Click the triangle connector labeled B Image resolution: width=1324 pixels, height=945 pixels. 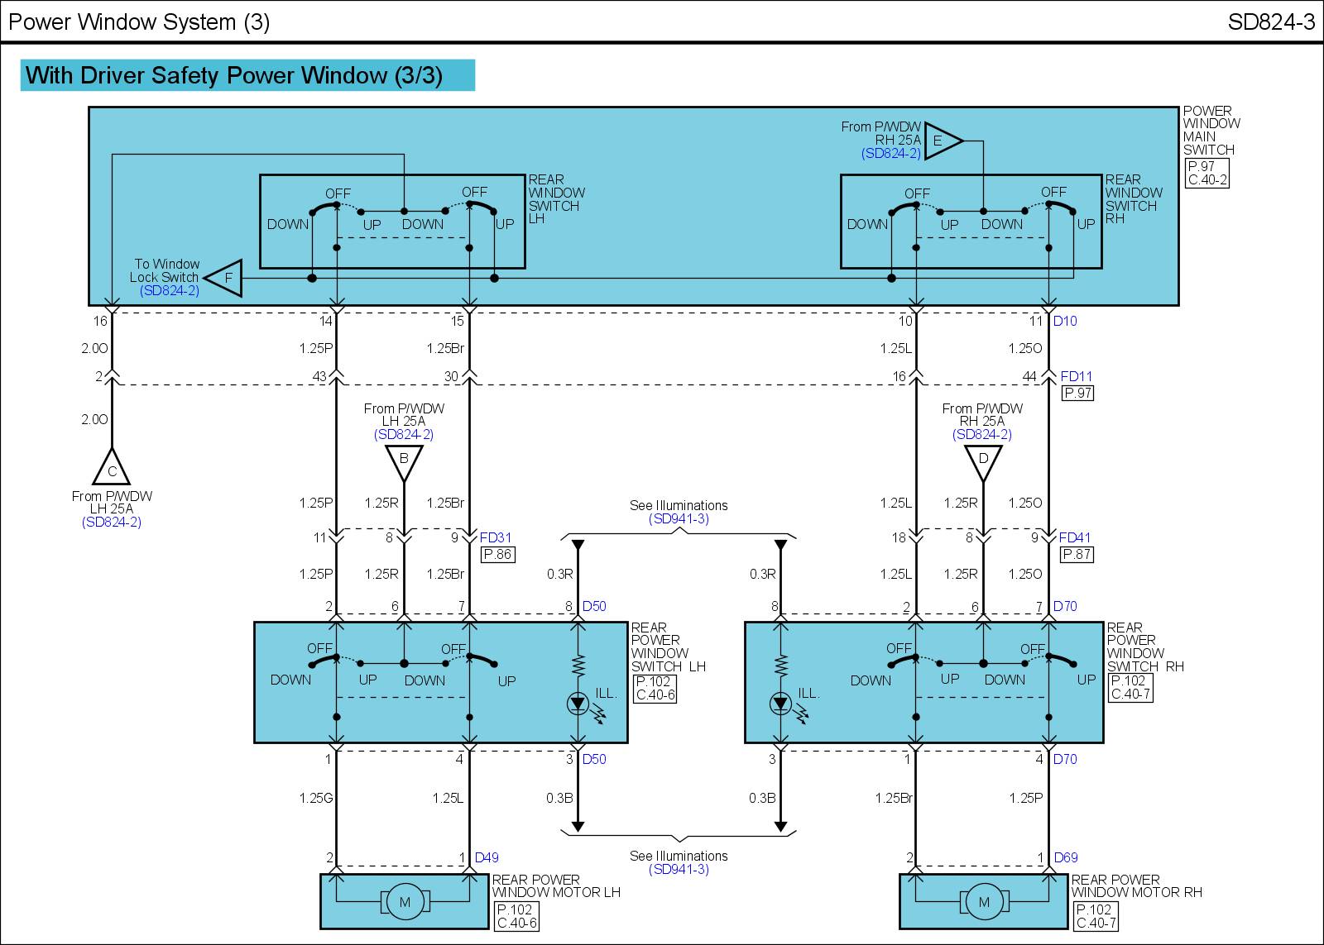tap(404, 461)
